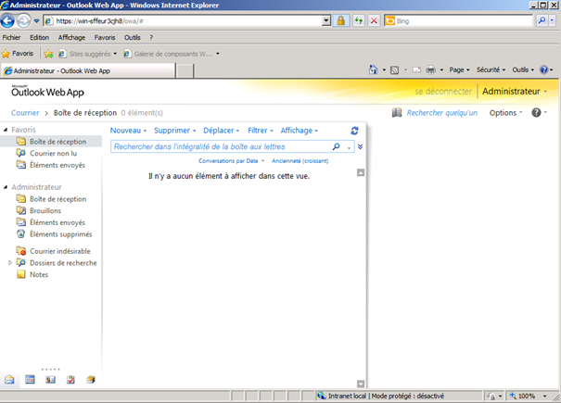Switch to Contacts via bottom navigation icon
The height and width of the screenshot is (403, 561).
[50, 380]
